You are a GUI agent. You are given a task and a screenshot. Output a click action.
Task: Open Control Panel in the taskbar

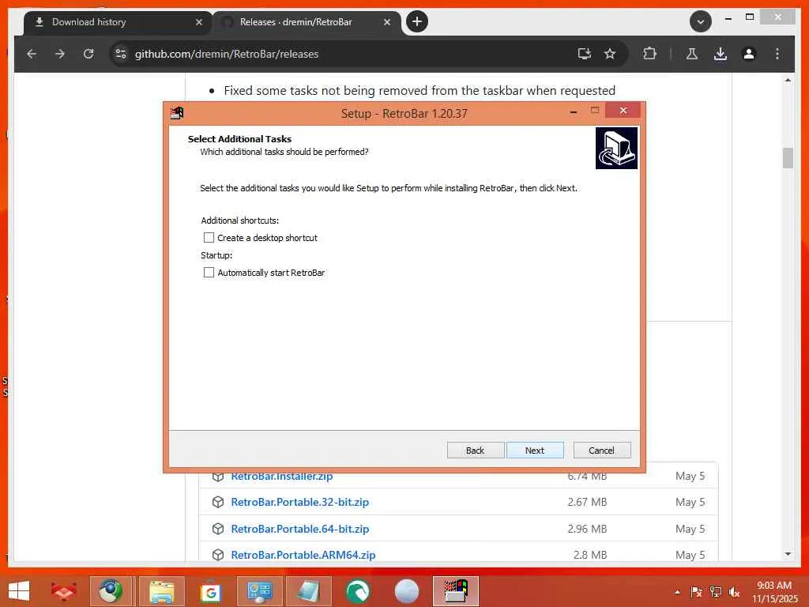[x=259, y=591]
